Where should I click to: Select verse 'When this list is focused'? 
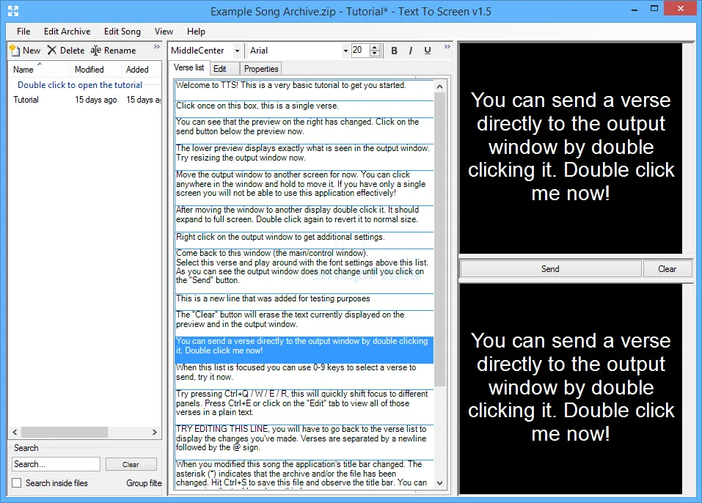304,376
